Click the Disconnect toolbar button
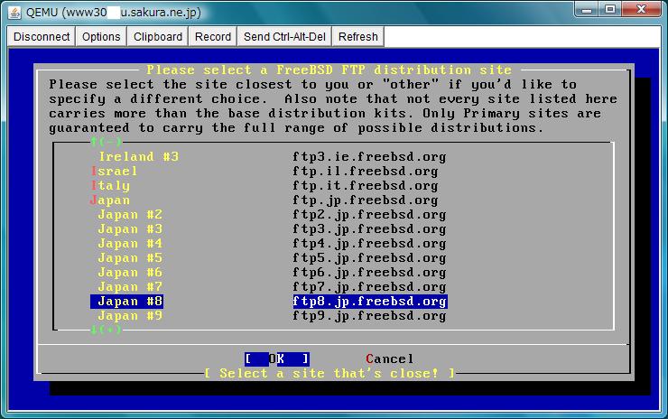This screenshot has height=419, width=668. (x=42, y=37)
